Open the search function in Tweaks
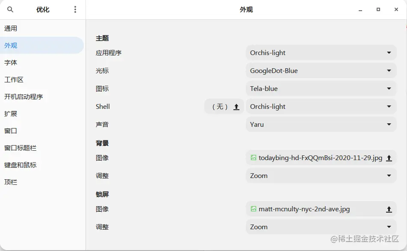The width and height of the screenshot is (407, 251). pos(10,9)
